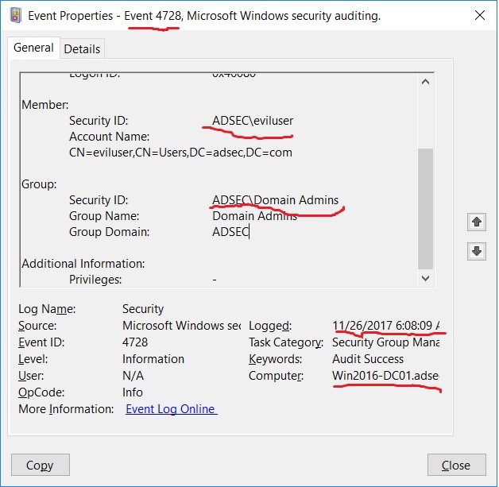Click the Group Domain value ADSEC

(230, 232)
